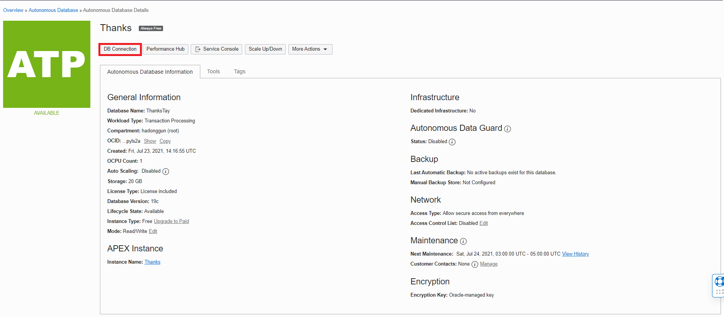The height and width of the screenshot is (317, 724).
Task: Click Manual Backup Store Not Configured text
Action: [479, 183]
